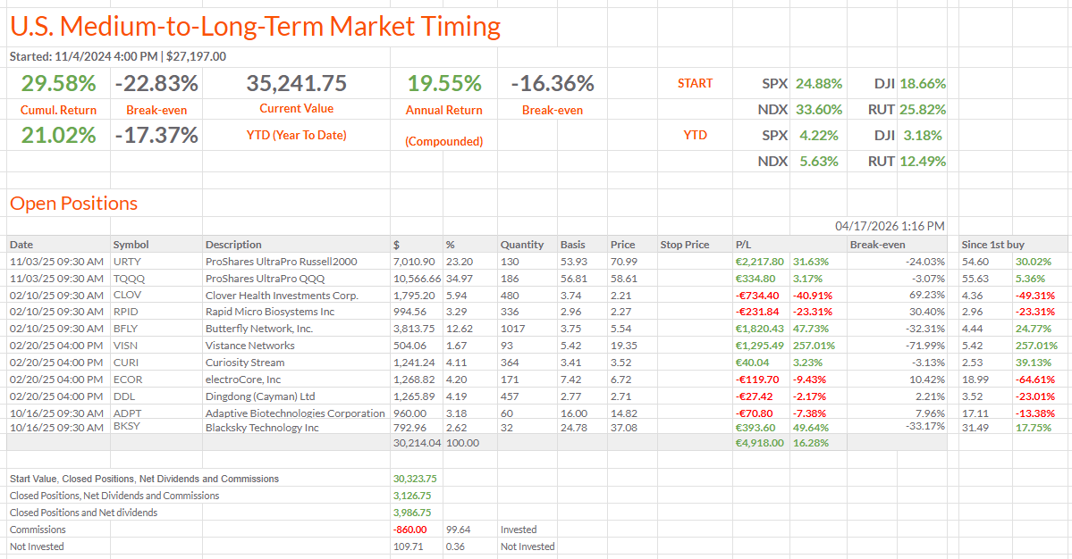Click the Stop Price column header
1072x559 pixels.
[x=684, y=245]
